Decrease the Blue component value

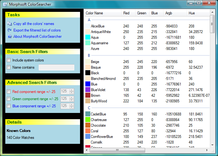[72, 107]
